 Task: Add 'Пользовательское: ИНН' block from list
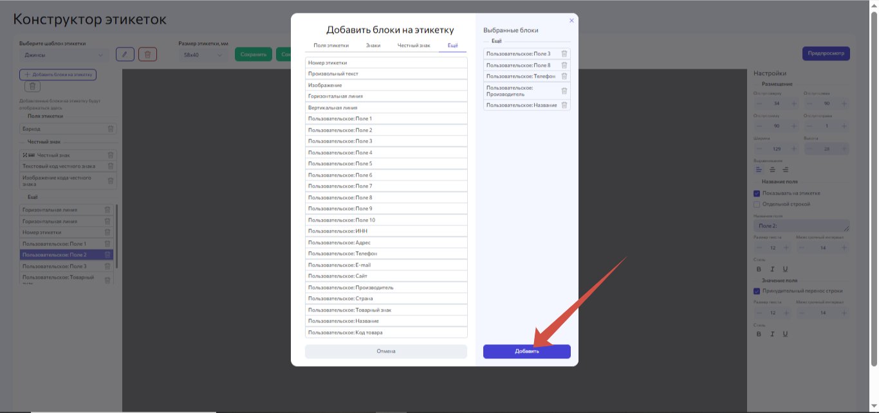click(x=386, y=231)
